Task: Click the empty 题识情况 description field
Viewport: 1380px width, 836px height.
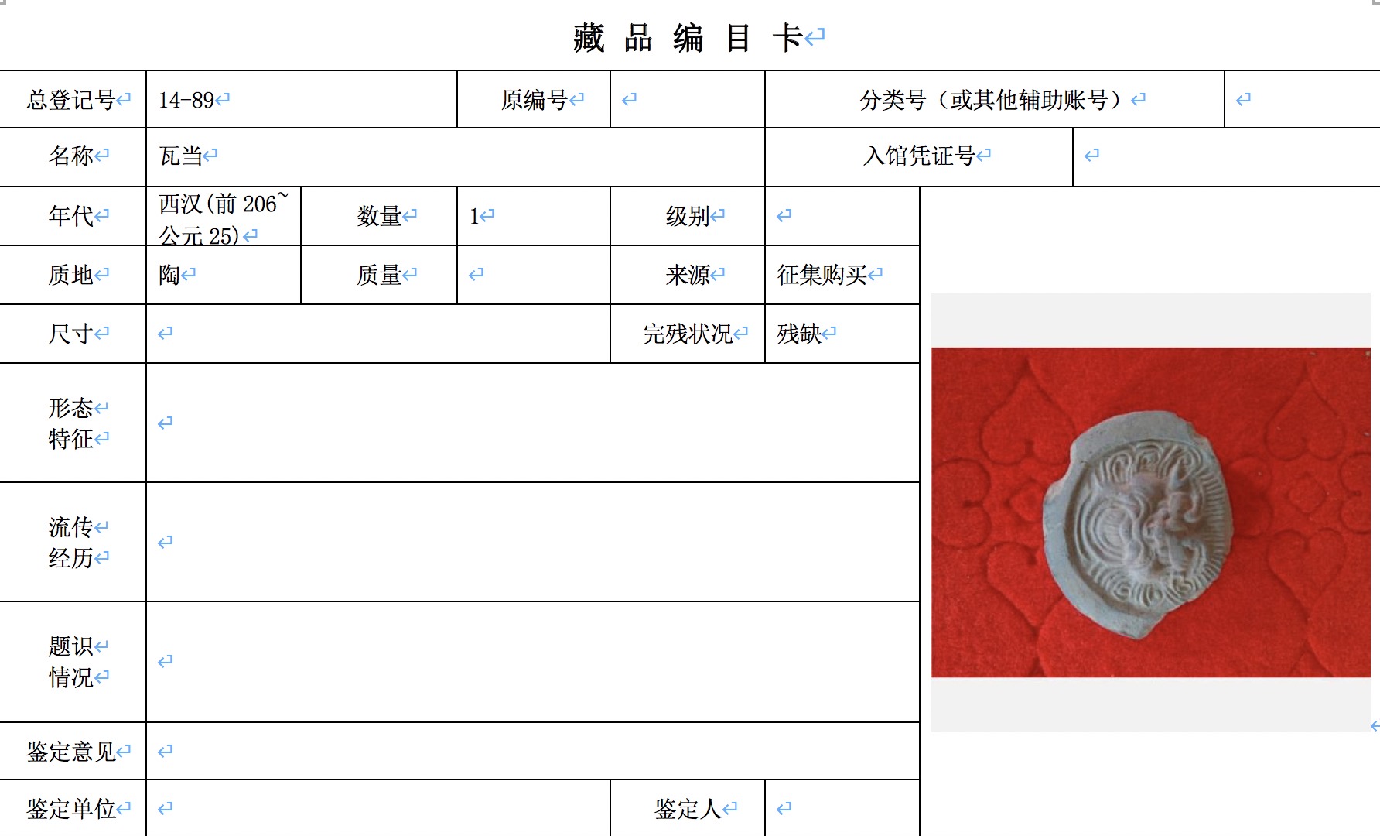Action: [533, 662]
